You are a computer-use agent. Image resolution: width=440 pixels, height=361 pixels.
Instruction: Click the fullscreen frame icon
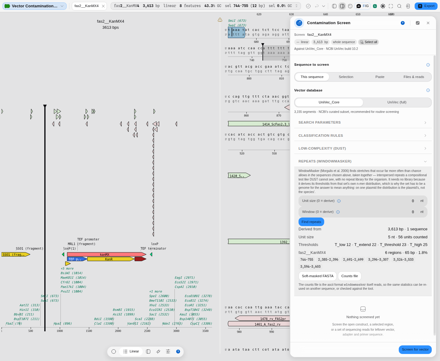391,6
